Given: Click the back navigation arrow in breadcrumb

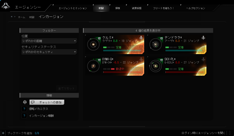Looking at the screenshot, I should [x=12, y=17].
